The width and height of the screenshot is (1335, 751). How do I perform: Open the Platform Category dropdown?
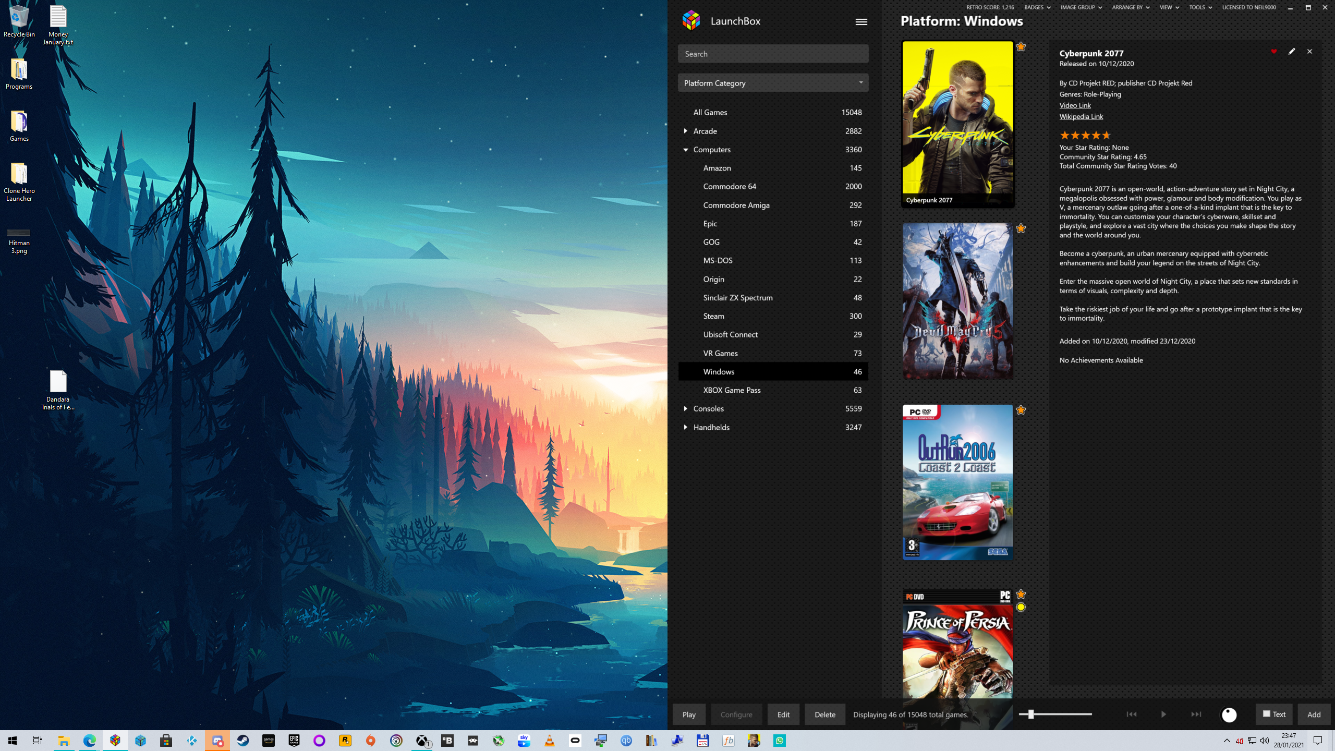[x=773, y=83]
